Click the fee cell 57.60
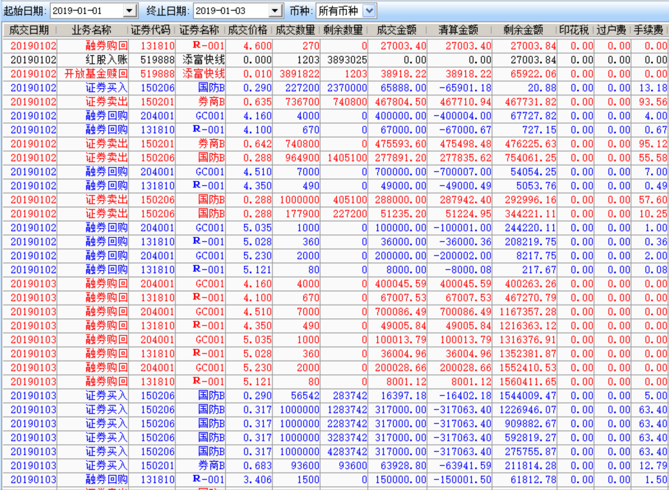Image resolution: width=669 pixels, height=490 pixels. pyautogui.click(x=650, y=200)
